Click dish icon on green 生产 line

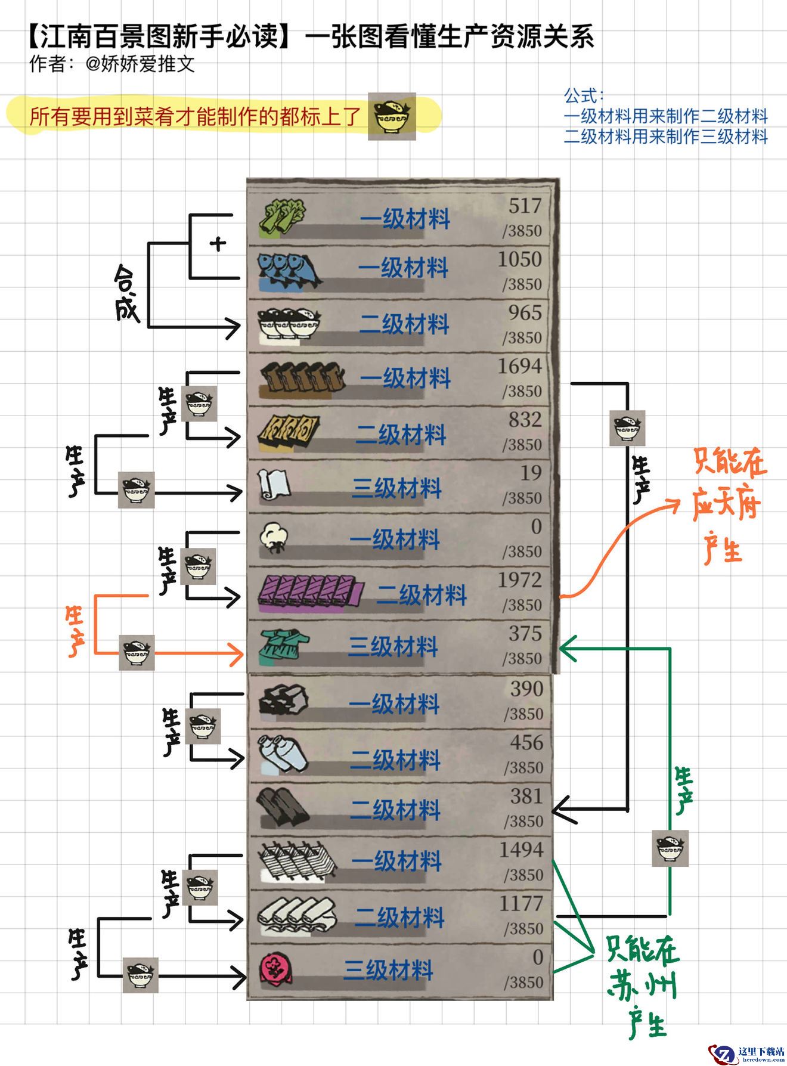click(670, 848)
